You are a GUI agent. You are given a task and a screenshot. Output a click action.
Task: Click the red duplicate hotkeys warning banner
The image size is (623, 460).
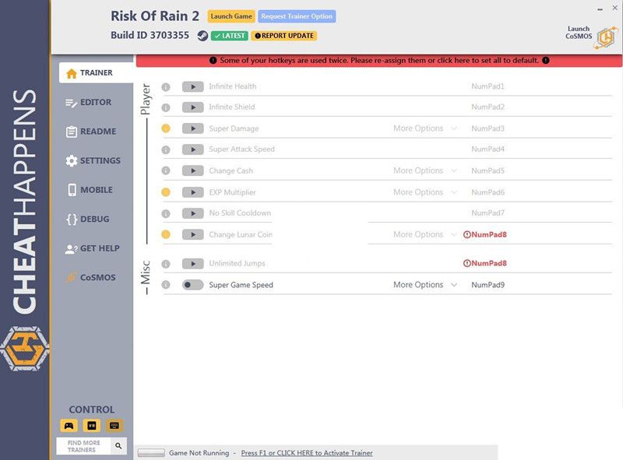point(379,61)
